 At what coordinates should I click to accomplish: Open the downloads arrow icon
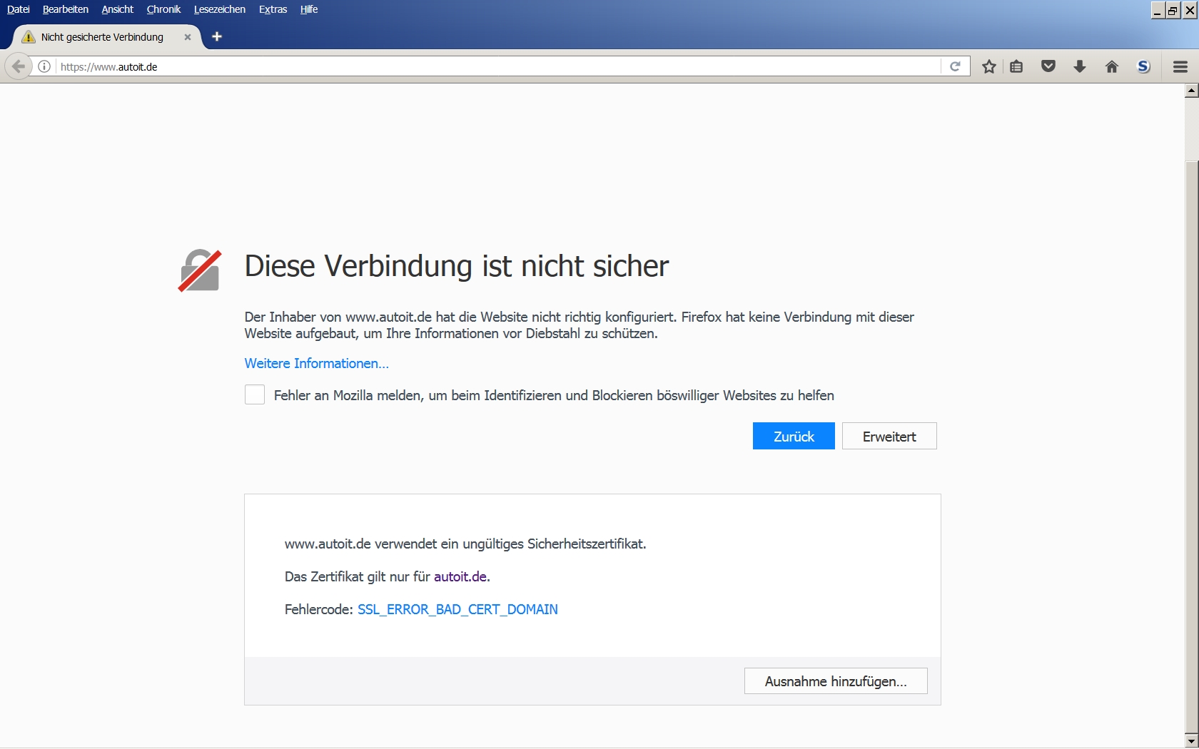pos(1080,67)
